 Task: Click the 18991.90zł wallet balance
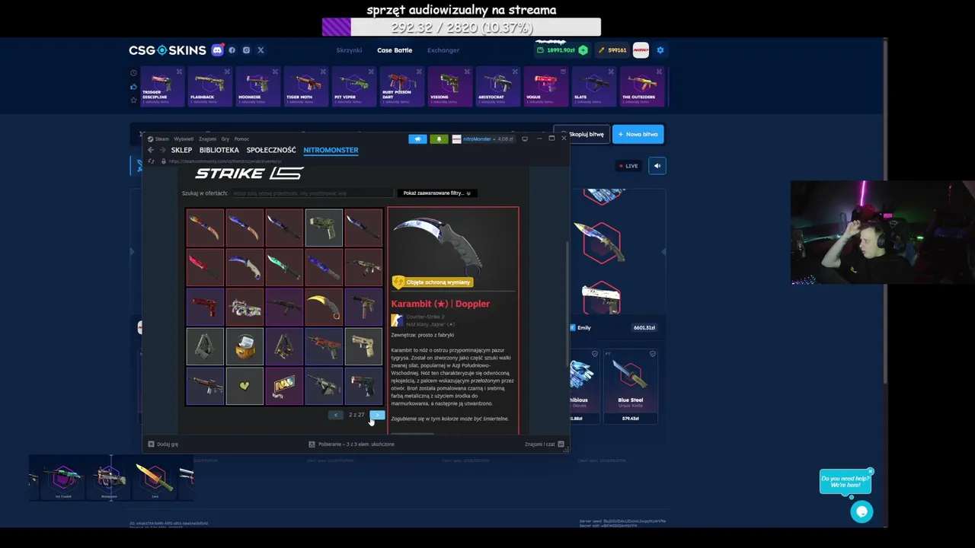[561, 50]
